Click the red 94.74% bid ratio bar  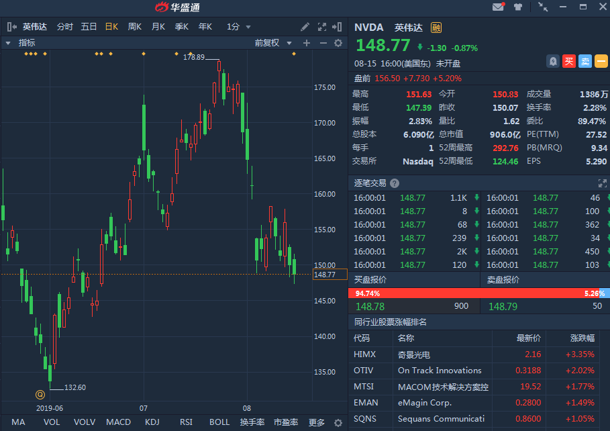[x=474, y=293]
